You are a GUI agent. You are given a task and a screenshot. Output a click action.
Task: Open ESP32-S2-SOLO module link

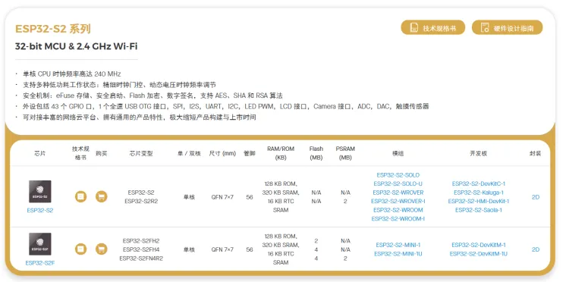[398, 175]
